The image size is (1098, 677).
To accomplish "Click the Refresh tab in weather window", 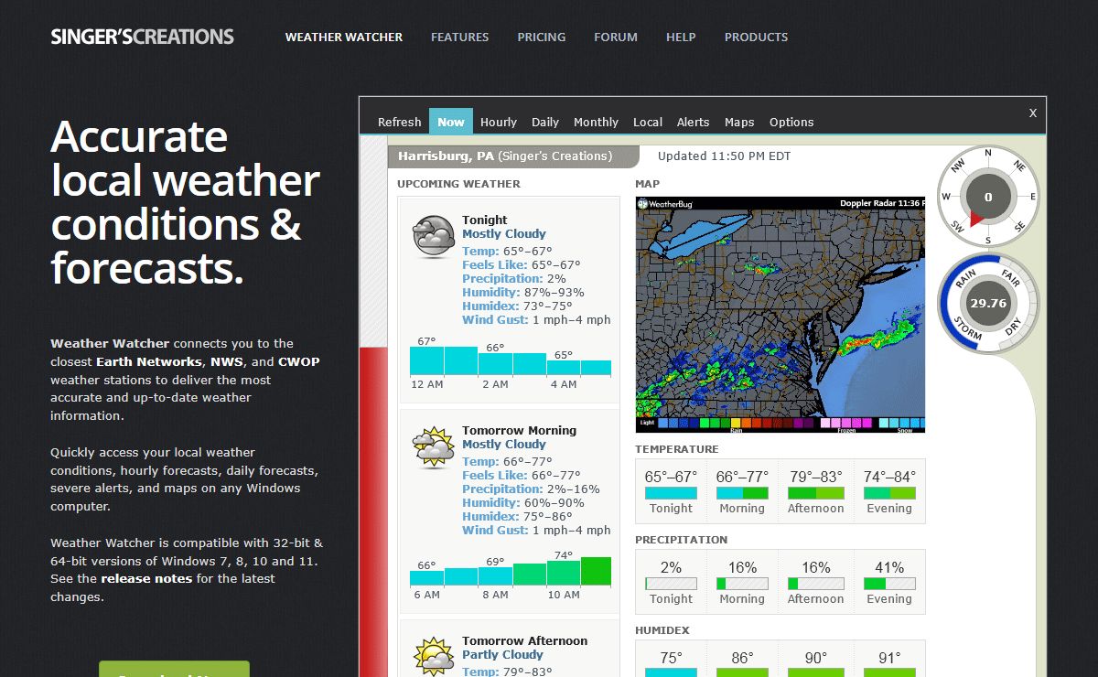I will click(400, 122).
